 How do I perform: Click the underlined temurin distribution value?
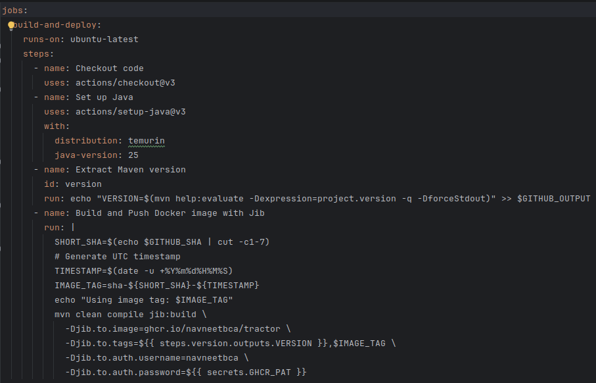click(146, 141)
